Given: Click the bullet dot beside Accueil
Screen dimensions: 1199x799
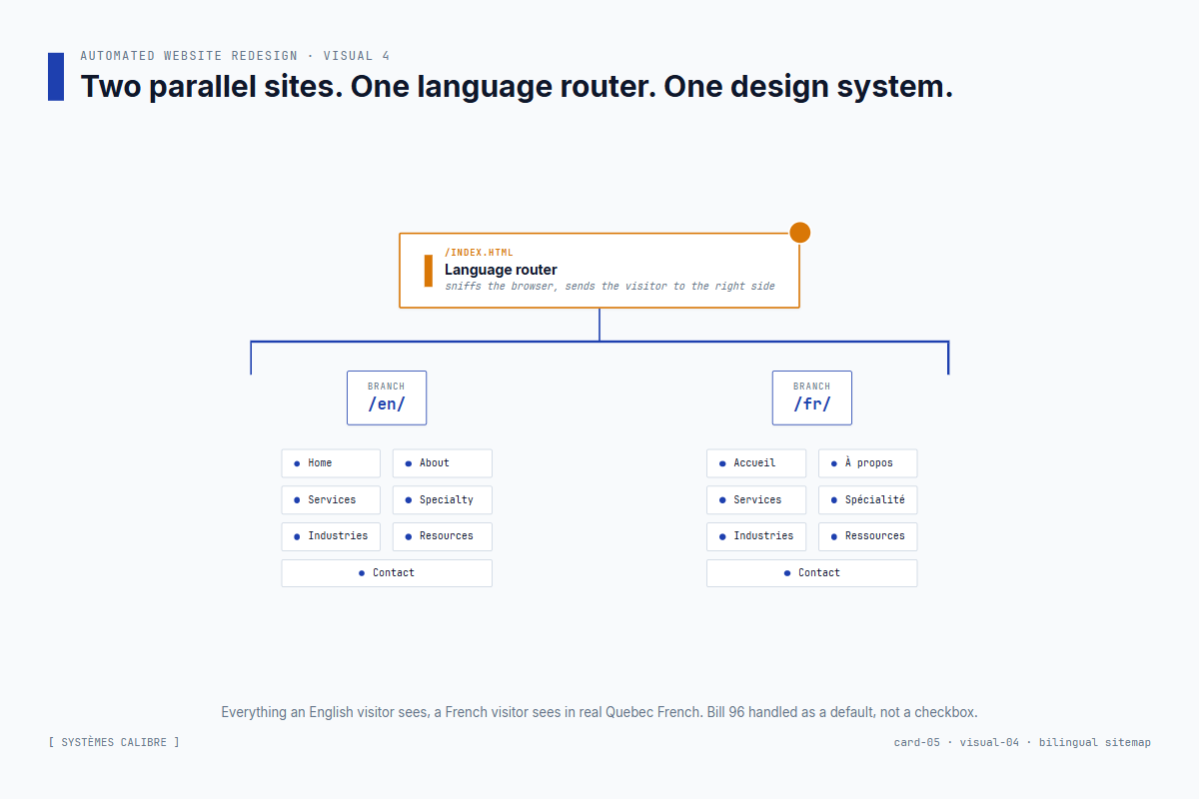Looking at the screenshot, I should [x=721, y=462].
